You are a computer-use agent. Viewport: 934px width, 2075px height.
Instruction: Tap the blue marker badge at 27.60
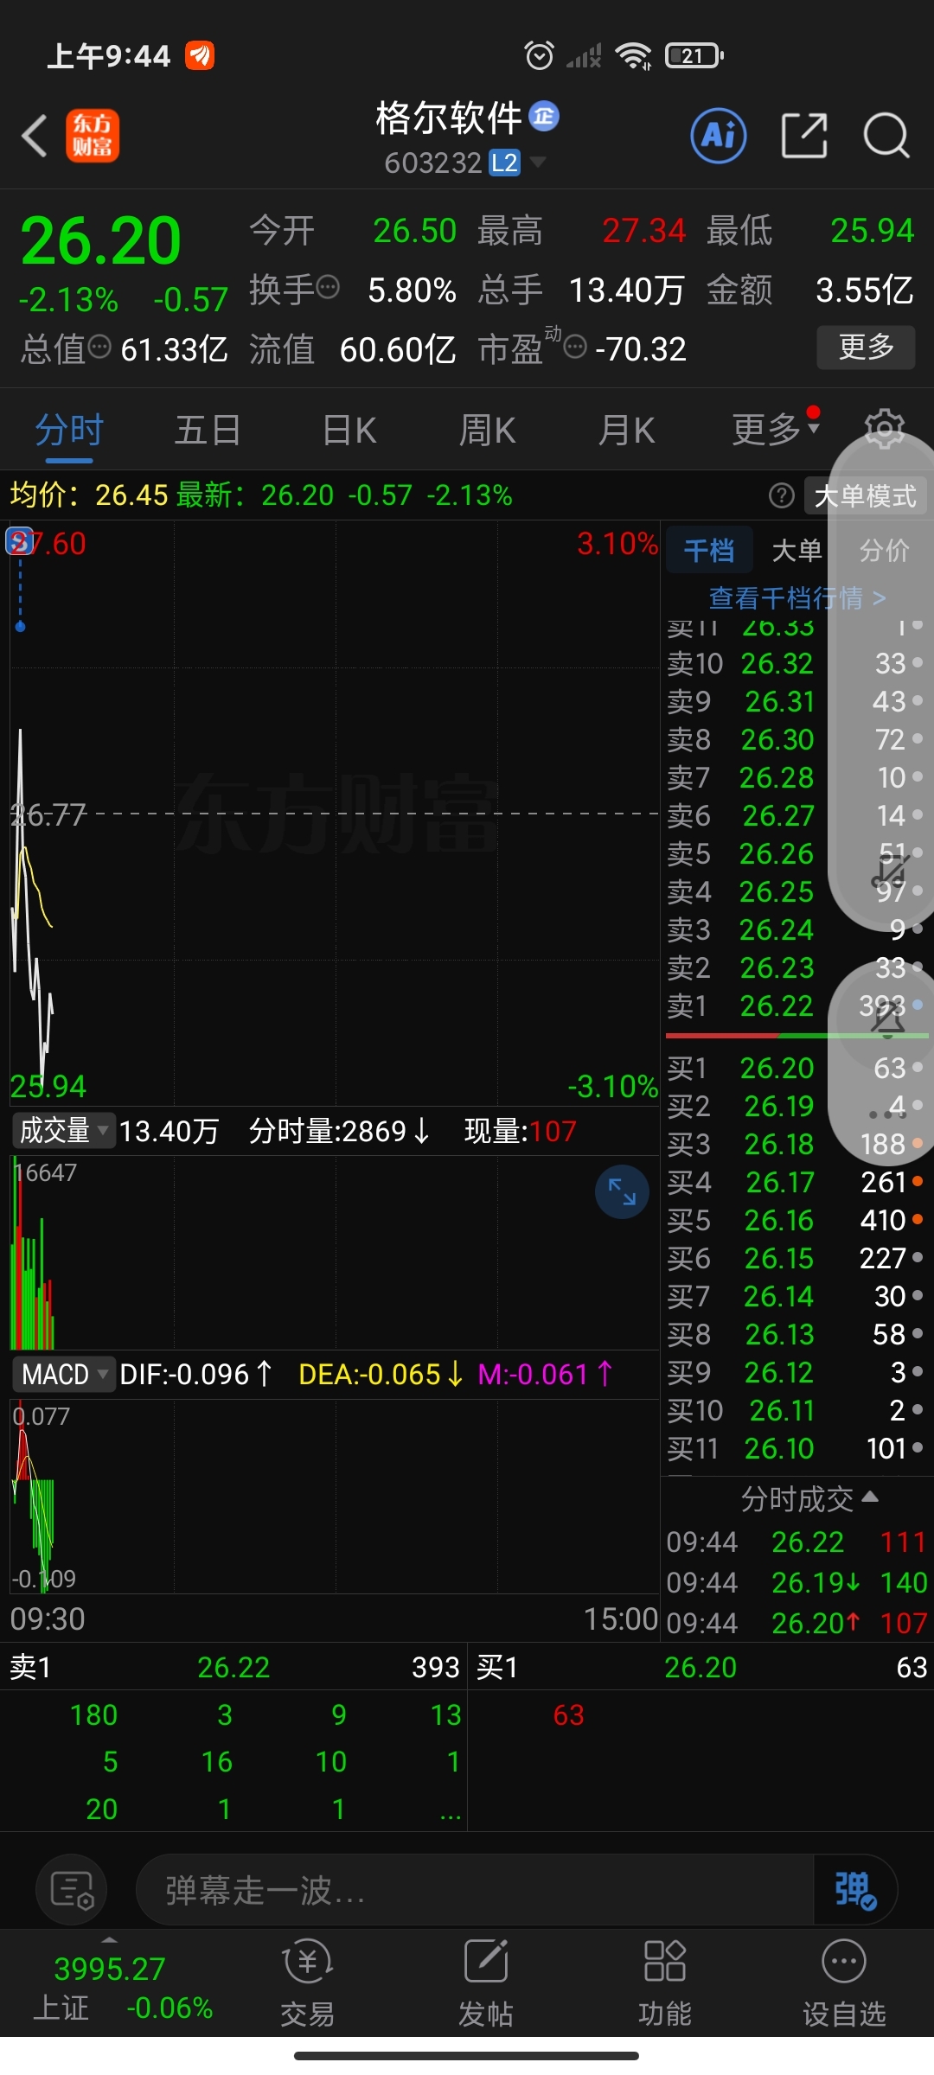[20, 542]
